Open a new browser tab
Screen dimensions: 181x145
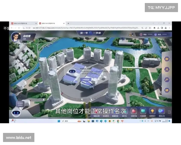tap(68, 23)
